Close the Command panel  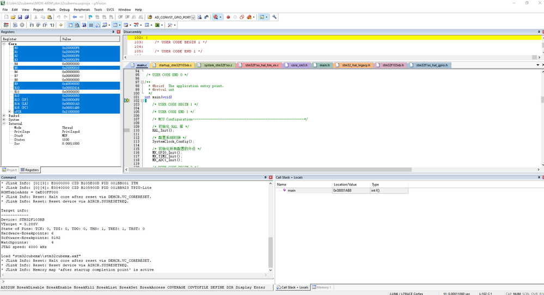pyautogui.click(x=271, y=177)
